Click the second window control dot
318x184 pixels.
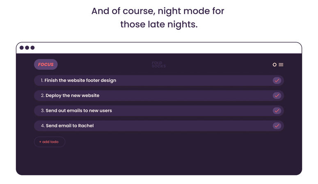click(x=27, y=48)
